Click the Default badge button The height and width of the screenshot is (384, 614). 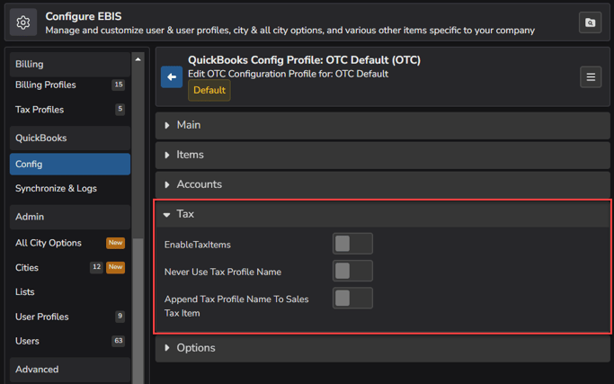209,91
